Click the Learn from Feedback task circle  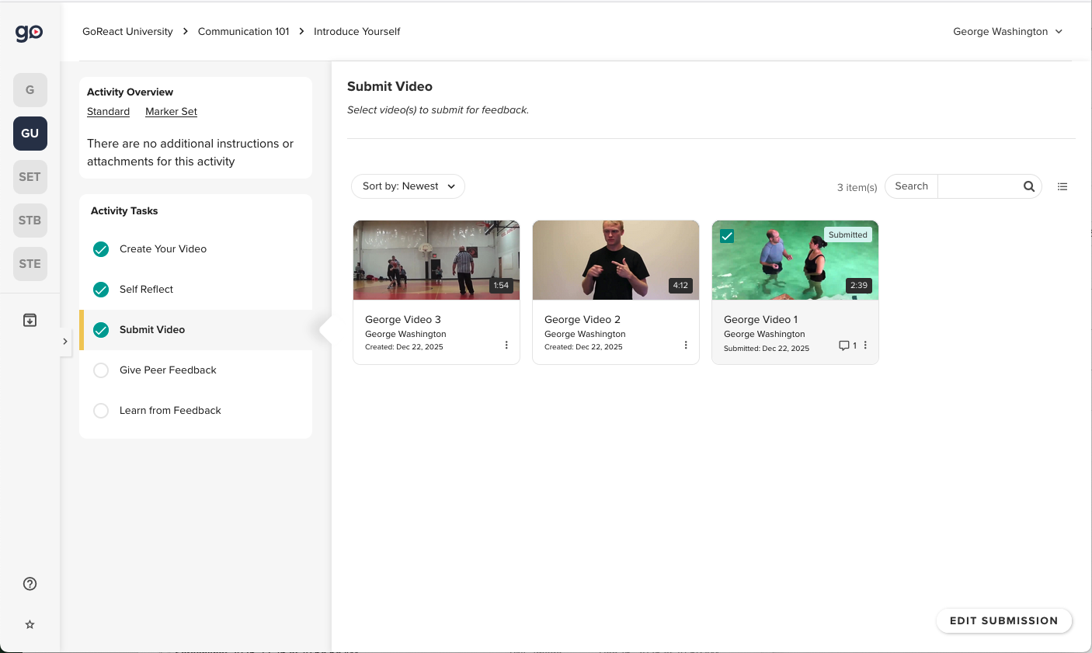[101, 410]
